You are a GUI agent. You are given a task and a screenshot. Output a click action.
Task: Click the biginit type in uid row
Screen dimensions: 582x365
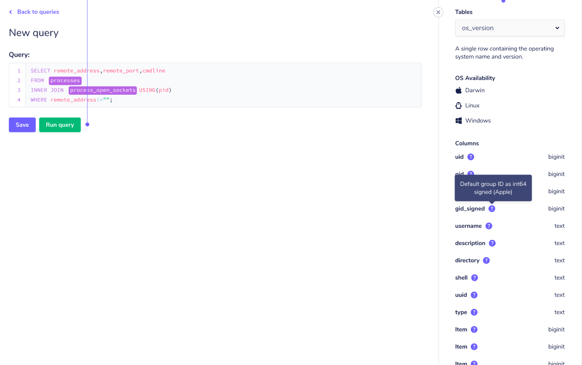[x=556, y=157]
